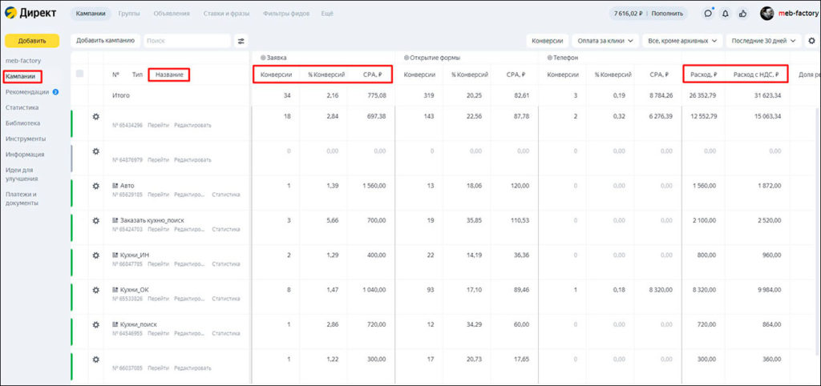
Task: Open gear menu for Заказать кухню_поиск
Action: (96, 220)
